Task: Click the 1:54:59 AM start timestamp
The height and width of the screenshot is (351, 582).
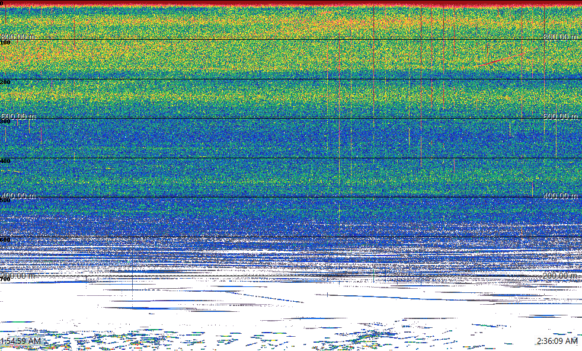Action: (x=21, y=341)
